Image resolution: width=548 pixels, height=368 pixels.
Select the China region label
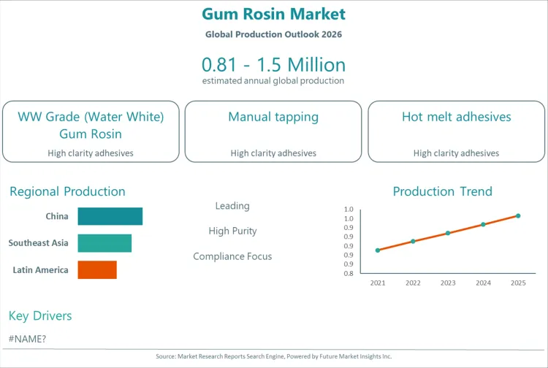click(57, 216)
